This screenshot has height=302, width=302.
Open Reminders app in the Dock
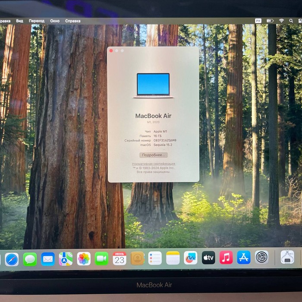[x=155, y=258]
